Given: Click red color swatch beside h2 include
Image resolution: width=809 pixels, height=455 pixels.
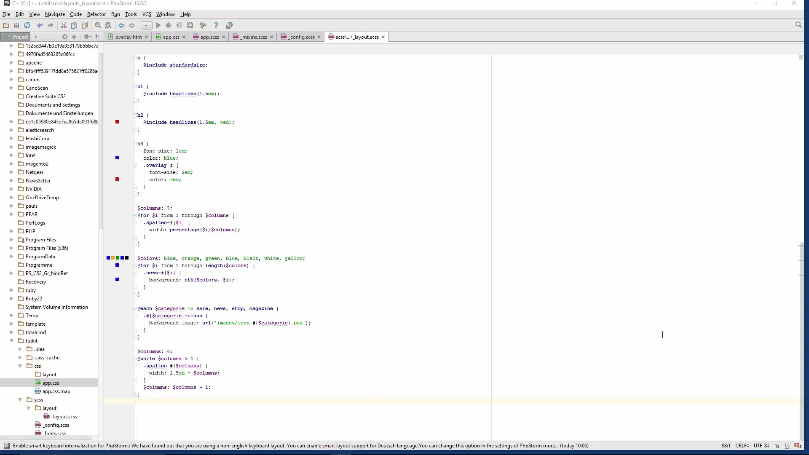Looking at the screenshot, I should 117,122.
